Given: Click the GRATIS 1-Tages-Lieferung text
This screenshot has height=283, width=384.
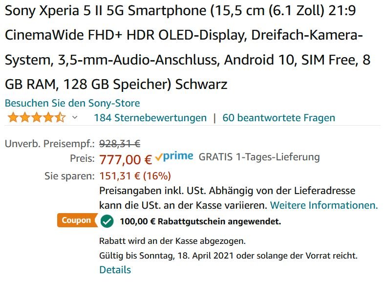Looking at the screenshot, I should pos(259,157).
